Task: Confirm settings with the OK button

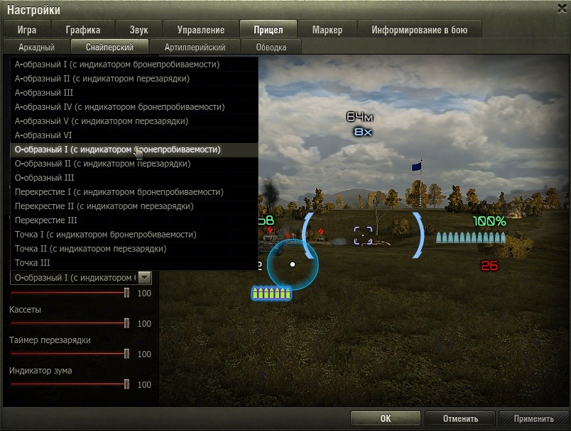Action: pos(386,418)
